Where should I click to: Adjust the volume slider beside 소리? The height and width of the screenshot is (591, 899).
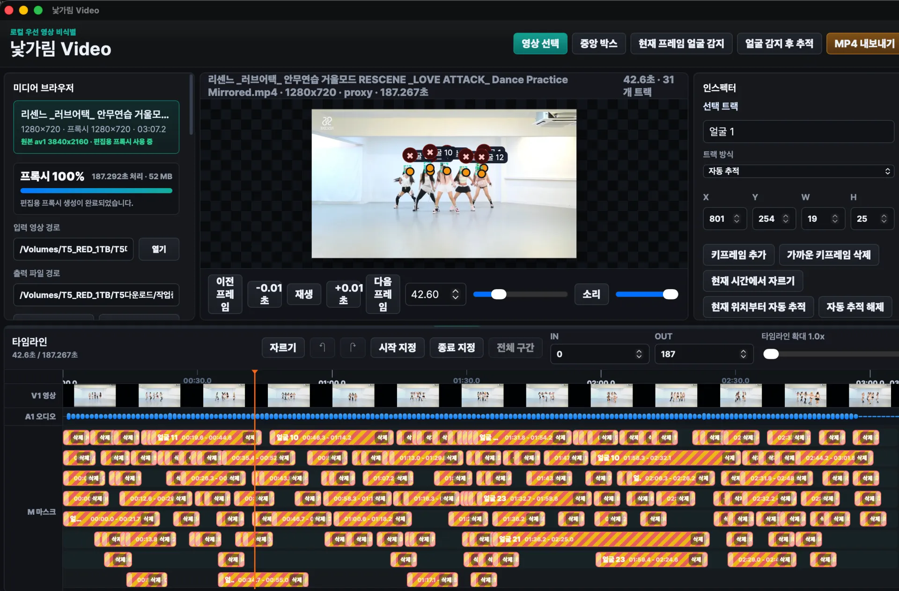[x=671, y=294]
